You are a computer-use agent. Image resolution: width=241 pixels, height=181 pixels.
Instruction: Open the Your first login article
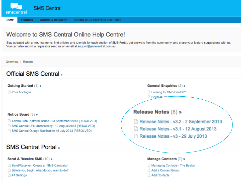tap(21, 92)
